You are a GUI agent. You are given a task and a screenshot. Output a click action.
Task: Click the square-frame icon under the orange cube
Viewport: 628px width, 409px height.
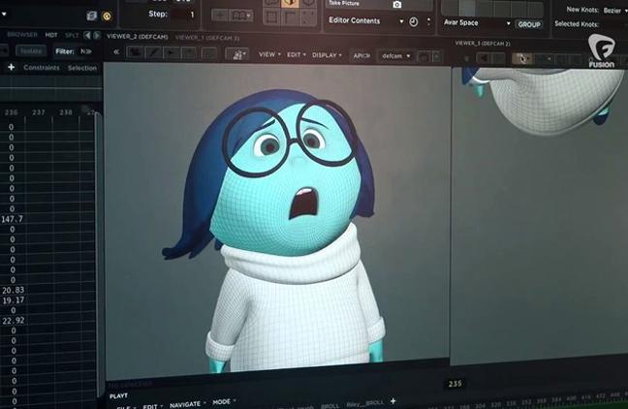(272, 17)
